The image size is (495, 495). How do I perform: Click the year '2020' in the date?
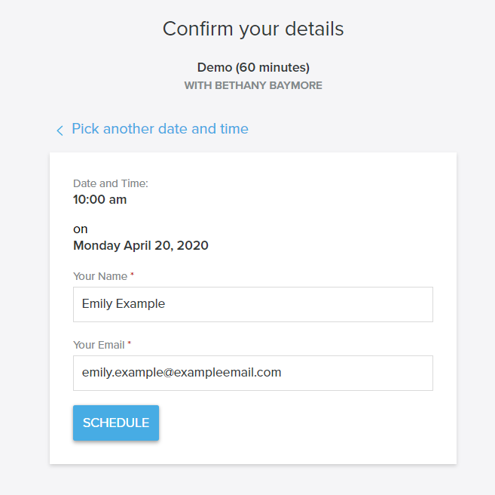tap(193, 245)
